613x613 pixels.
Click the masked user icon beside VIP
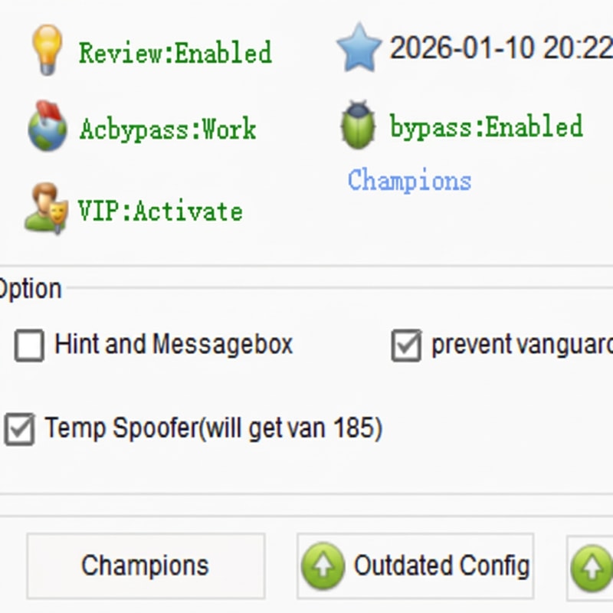[x=46, y=208]
